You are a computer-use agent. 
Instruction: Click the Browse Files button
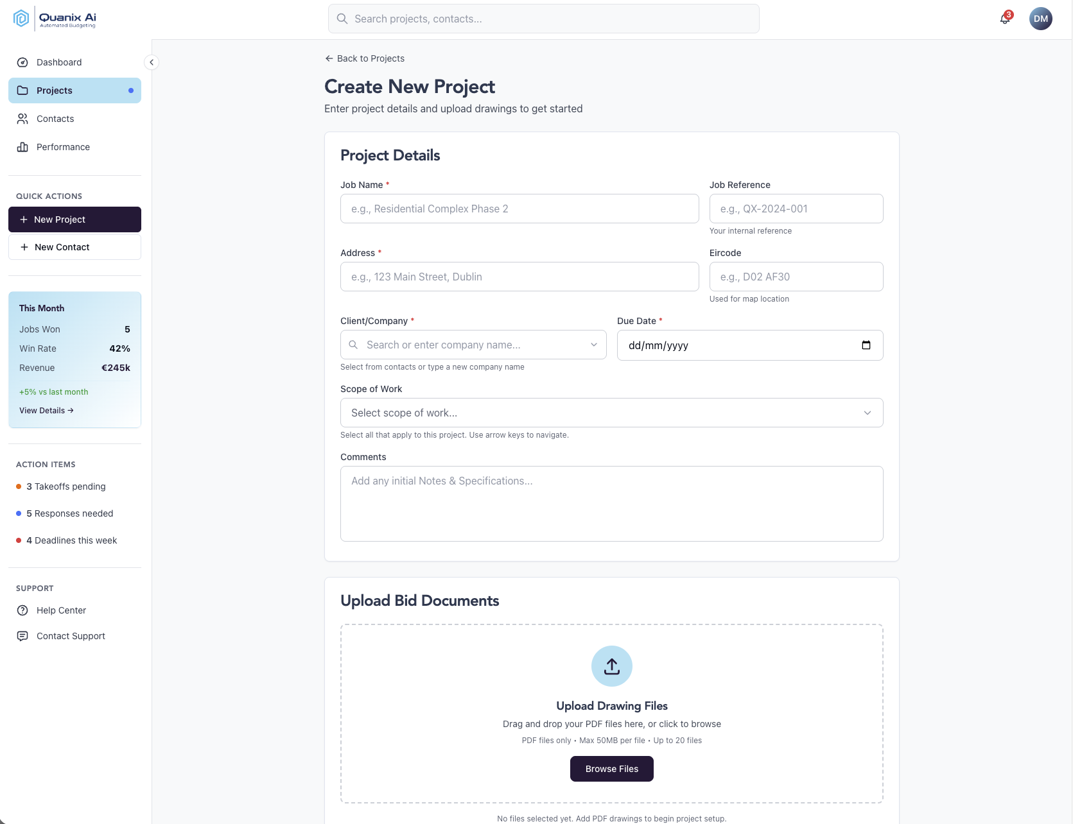coord(611,768)
